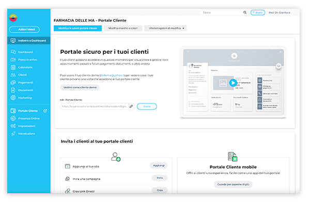This screenshot has height=202, width=310.
Task: Click the Crea button
Action: [160, 190]
